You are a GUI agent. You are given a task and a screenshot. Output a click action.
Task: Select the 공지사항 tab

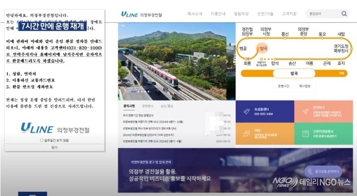point(129,106)
